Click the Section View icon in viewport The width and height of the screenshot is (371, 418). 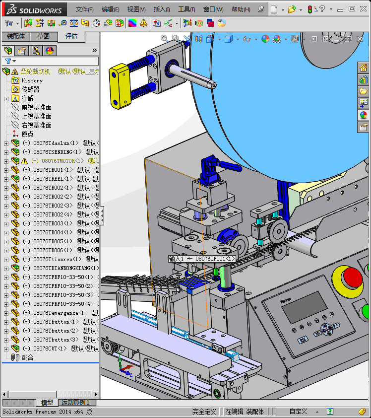click(x=199, y=39)
